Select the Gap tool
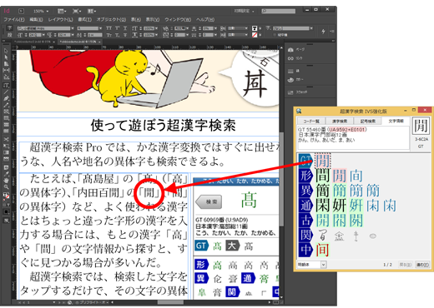434x308 pixels. click(6, 71)
